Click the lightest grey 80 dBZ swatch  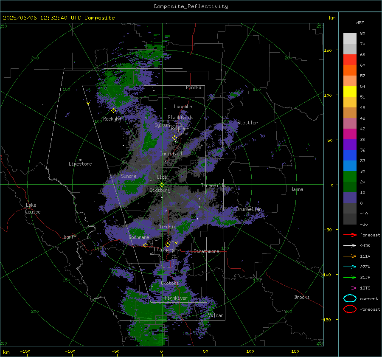pos(350,38)
